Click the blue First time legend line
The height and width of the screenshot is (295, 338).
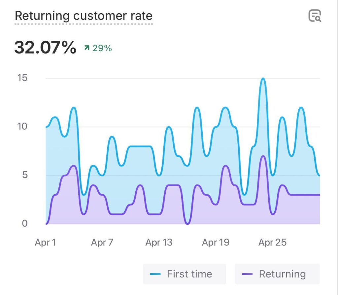pyautogui.click(x=155, y=274)
